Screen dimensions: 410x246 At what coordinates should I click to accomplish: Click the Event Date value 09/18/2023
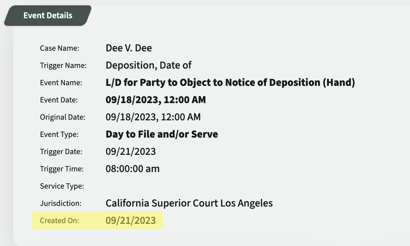(x=155, y=99)
